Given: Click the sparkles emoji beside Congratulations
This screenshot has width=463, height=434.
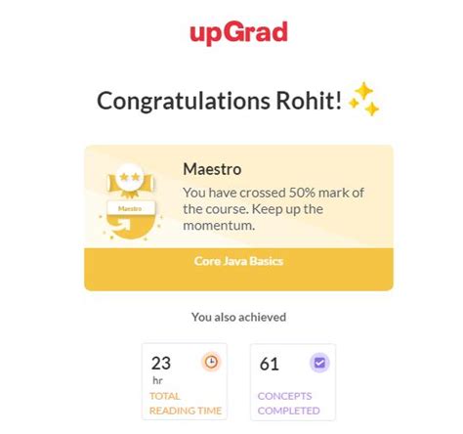Looking at the screenshot, I should click(364, 99).
